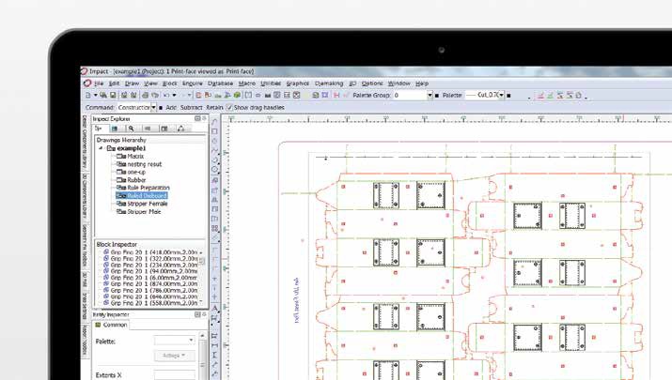Select the Subtract option
This screenshot has width=672, height=380.
tap(191, 107)
